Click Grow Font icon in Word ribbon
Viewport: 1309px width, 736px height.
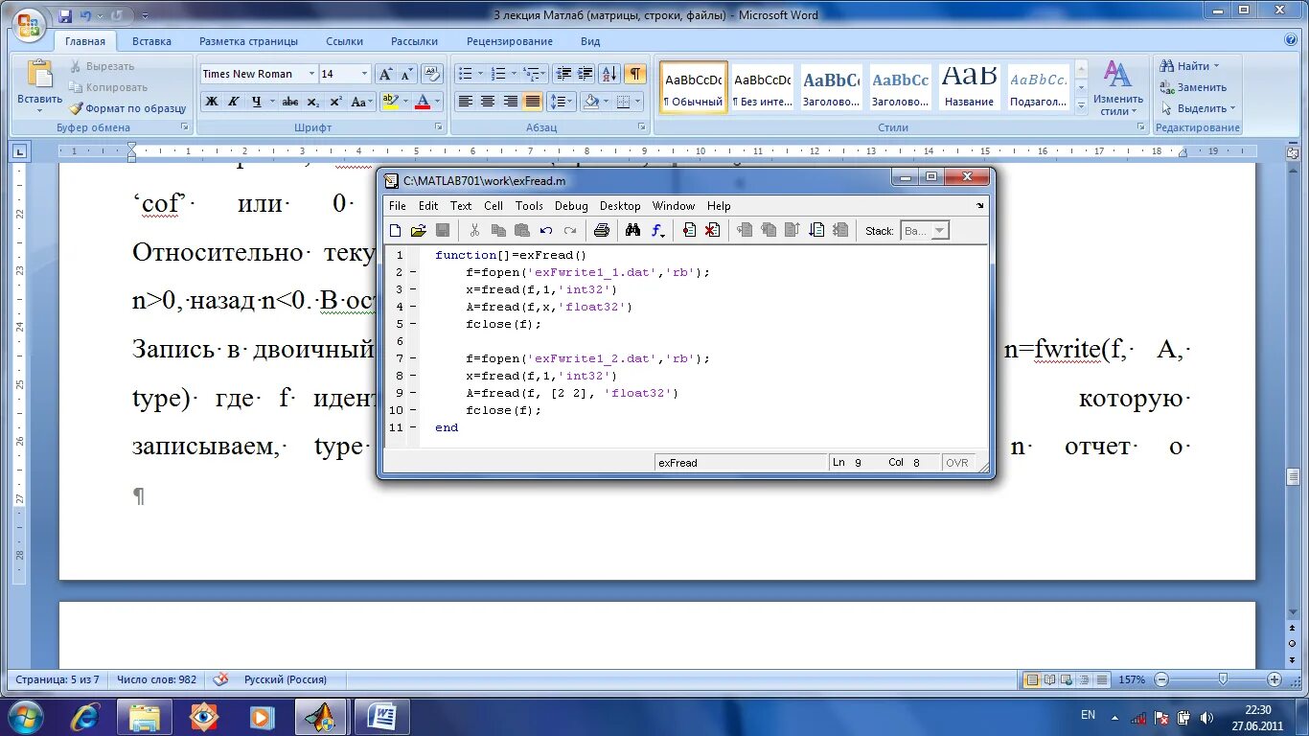coord(385,74)
